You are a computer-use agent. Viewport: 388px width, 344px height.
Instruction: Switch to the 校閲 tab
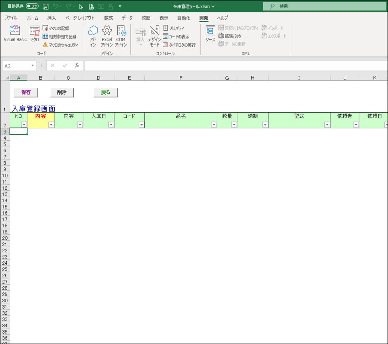point(146,18)
